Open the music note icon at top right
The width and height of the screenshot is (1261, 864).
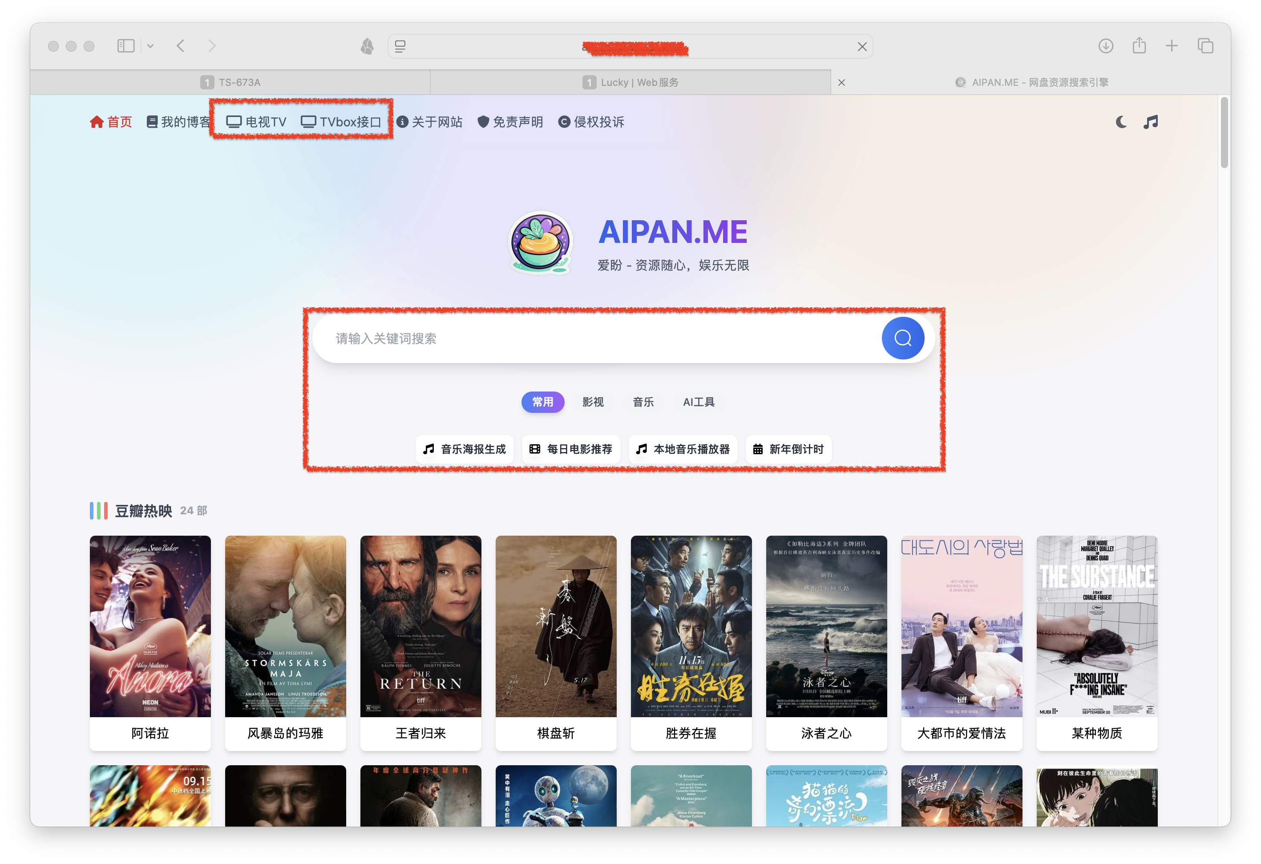[1151, 122]
